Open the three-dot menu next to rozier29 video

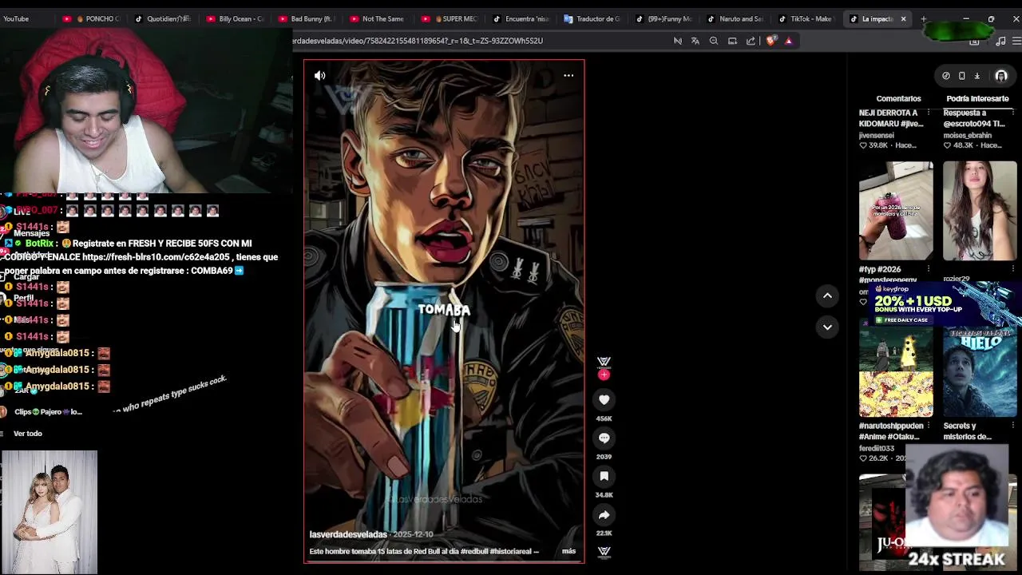(x=1012, y=270)
